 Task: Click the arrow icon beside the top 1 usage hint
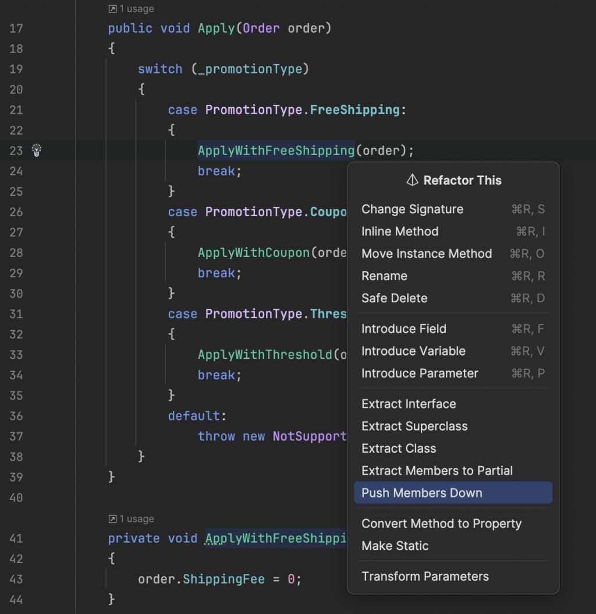pyautogui.click(x=113, y=9)
